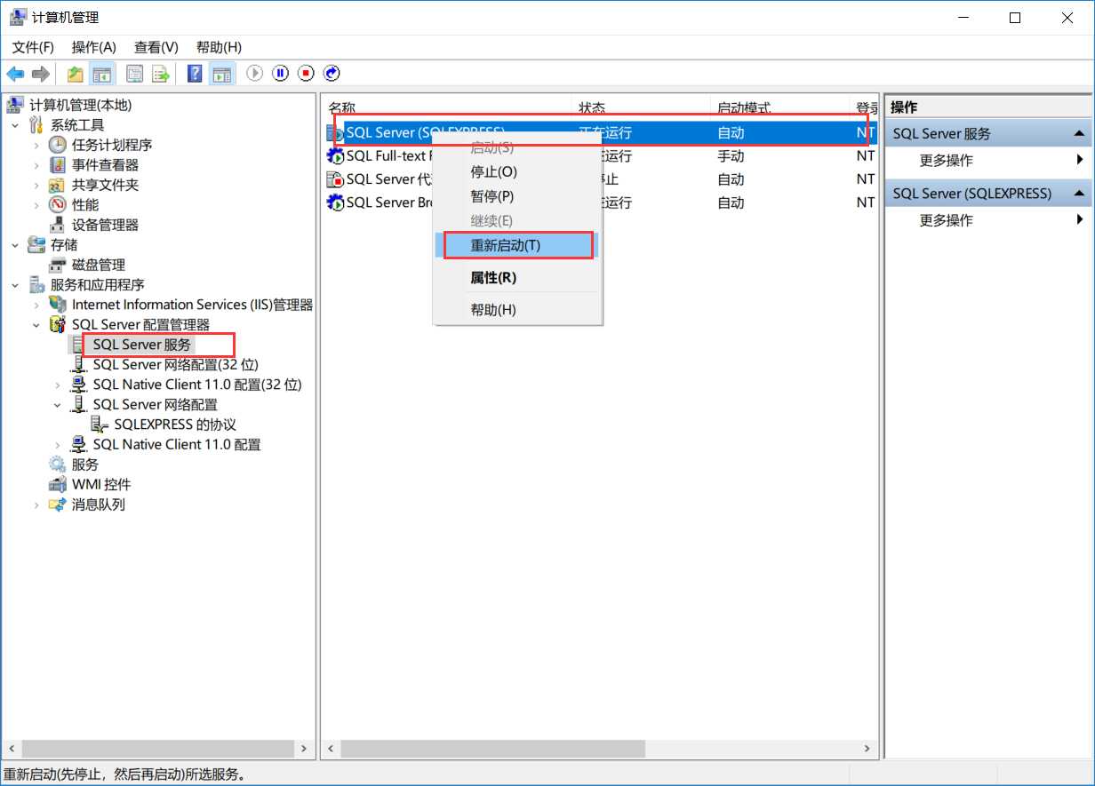Open the 操作(A) menu
Viewport: 1095px width, 786px height.
(94, 47)
